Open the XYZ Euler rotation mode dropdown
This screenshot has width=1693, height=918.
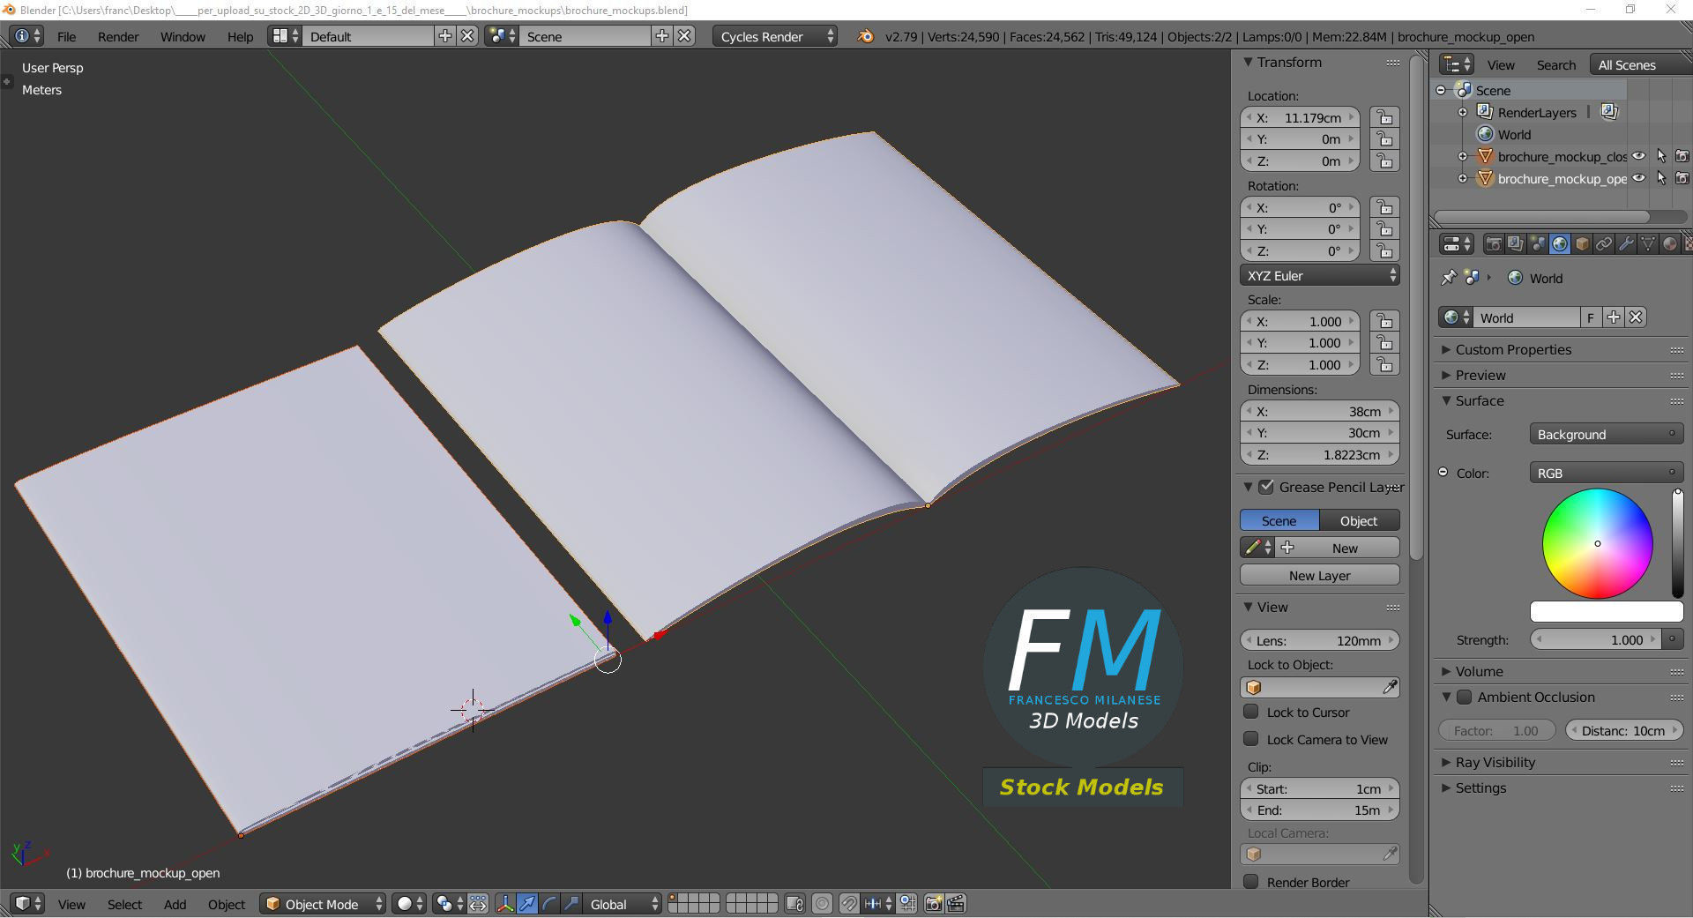pos(1320,275)
